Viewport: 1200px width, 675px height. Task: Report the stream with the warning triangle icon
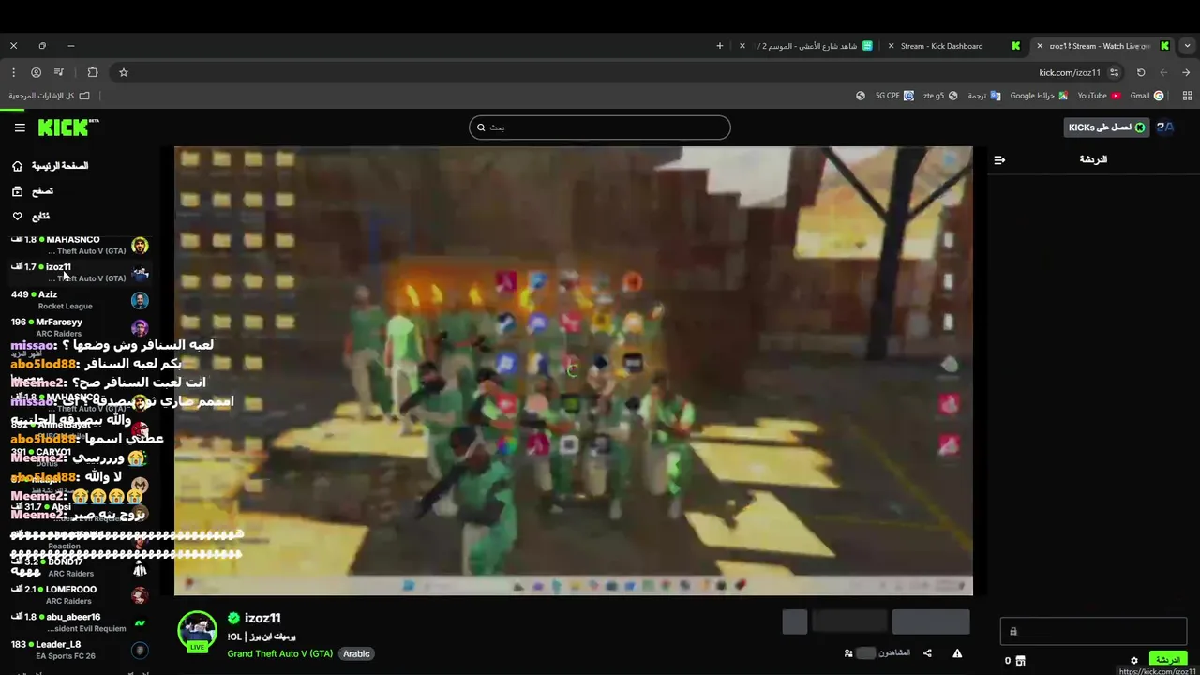[957, 653]
